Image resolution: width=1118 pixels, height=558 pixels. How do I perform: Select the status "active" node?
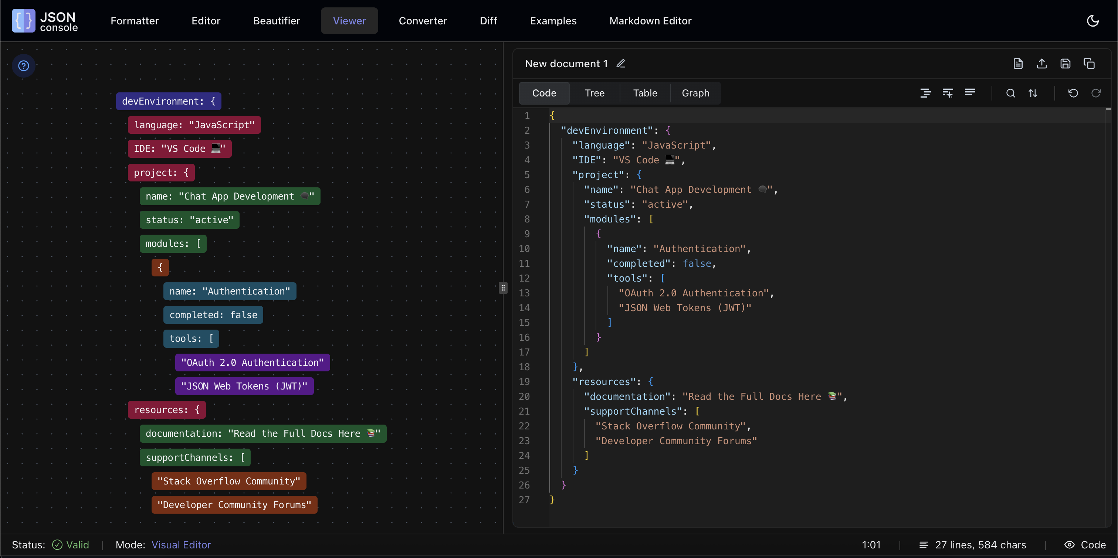click(189, 220)
